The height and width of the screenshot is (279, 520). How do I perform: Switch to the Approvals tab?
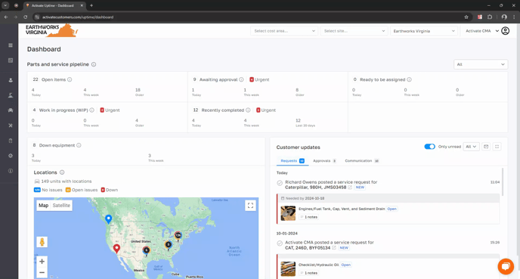pos(324,161)
